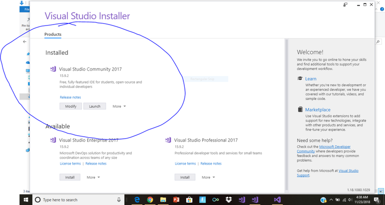Open Release notes for Enterprise 2017

96,164
